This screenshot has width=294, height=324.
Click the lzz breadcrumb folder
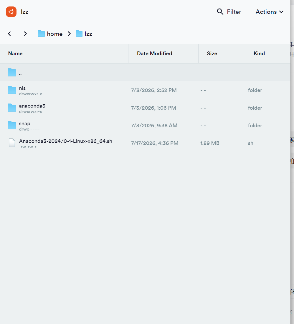(x=84, y=34)
